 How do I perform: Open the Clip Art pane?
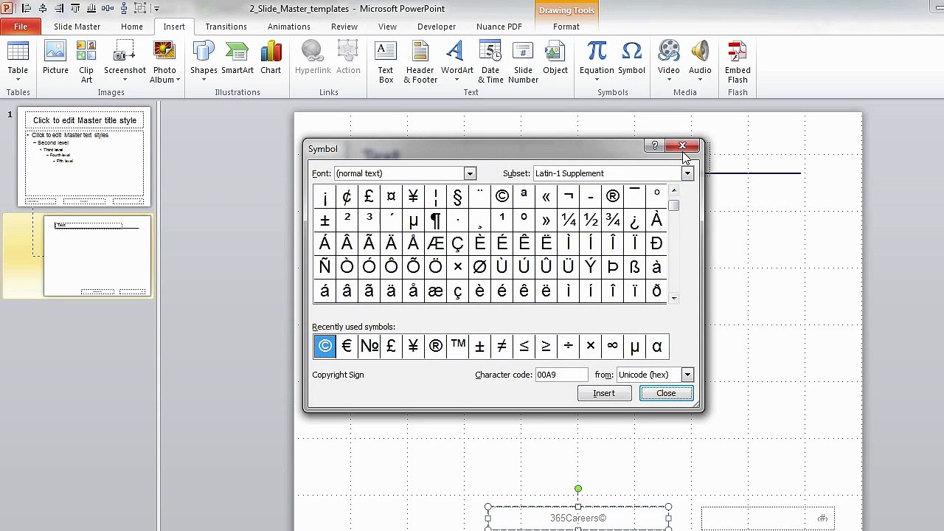click(x=86, y=61)
